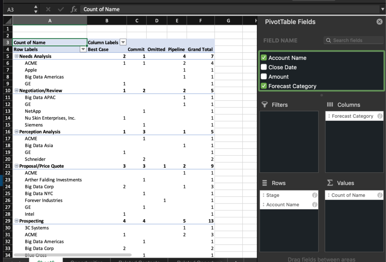Viewport: 386px width, 262px height.
Task: Click the confirm checkmark in formula bar
Action: pos(61,9)
